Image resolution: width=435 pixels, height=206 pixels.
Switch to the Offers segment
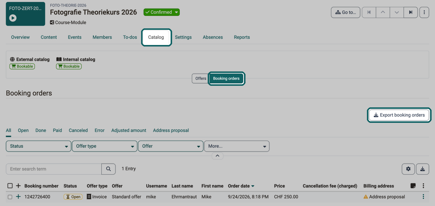coord(200,79)
